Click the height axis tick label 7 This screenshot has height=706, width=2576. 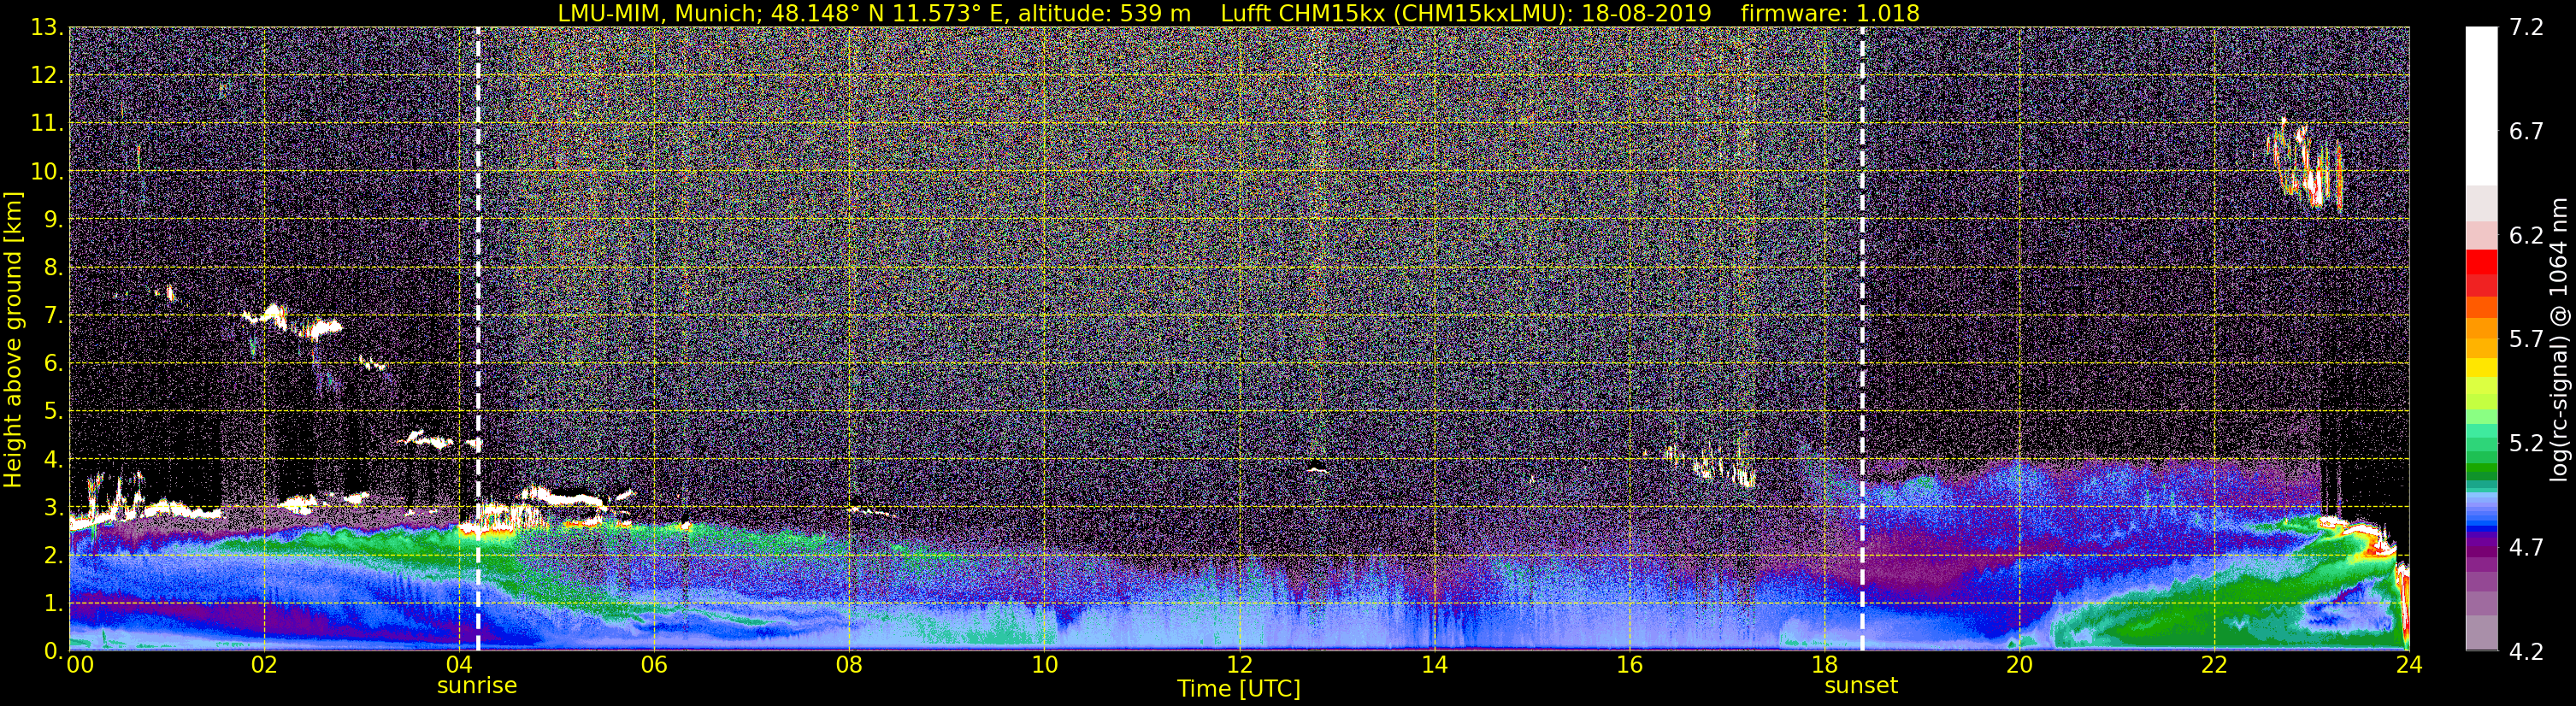[x=51, y=315]
